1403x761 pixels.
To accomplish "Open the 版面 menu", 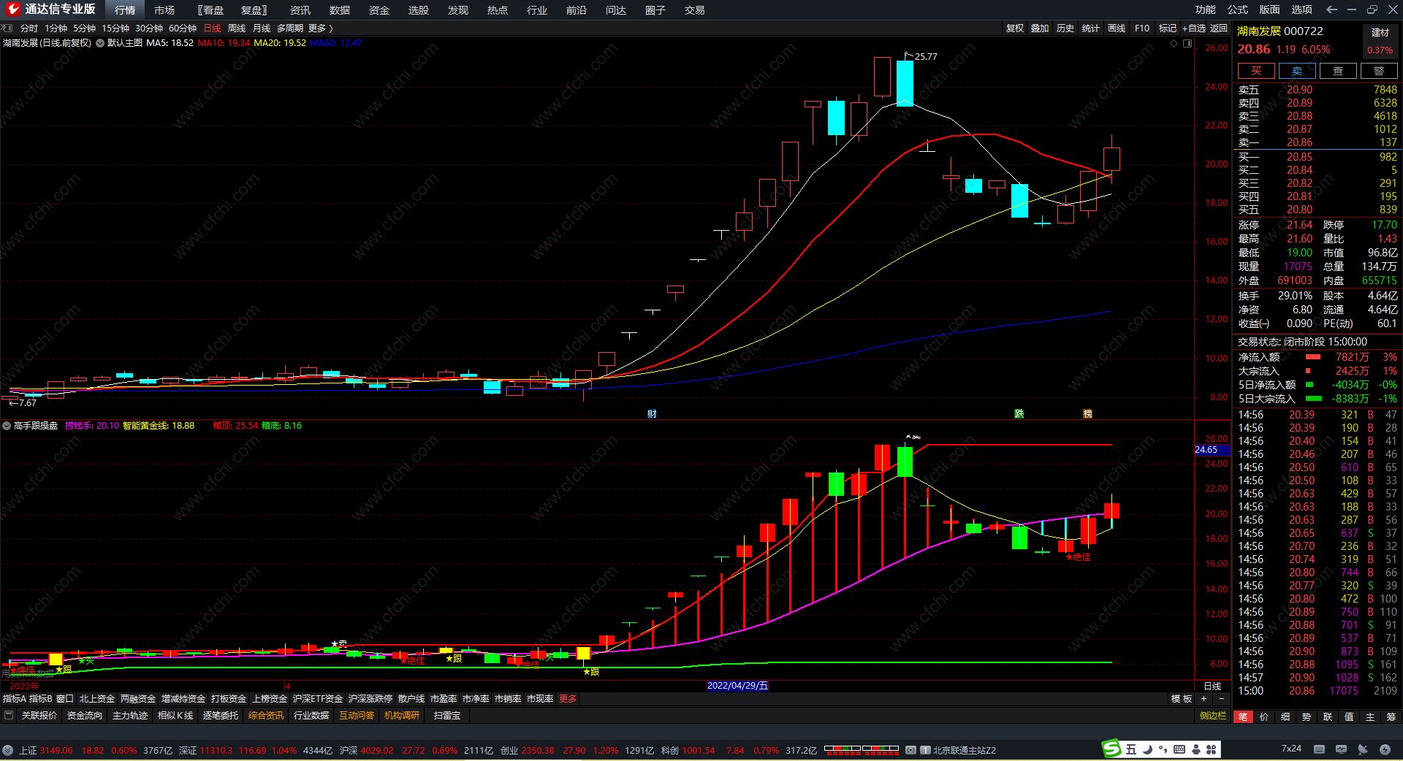I will 1269,9.
